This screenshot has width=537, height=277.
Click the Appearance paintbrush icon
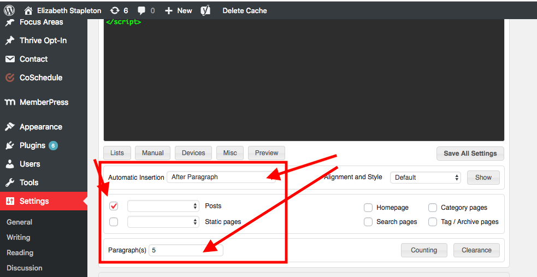click(10, 127)
